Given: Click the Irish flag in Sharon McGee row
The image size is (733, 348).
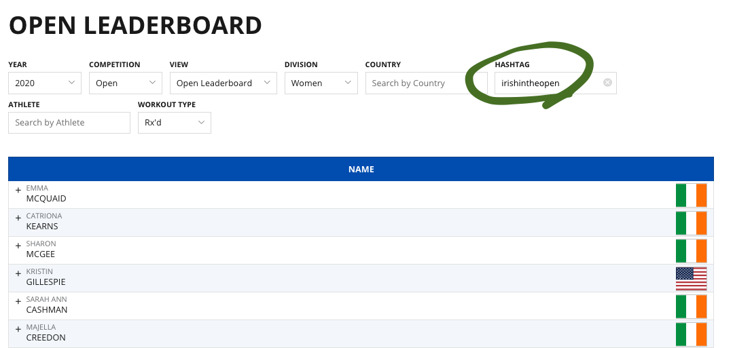Looking at the screenshot, I should [x=691, y=251].
